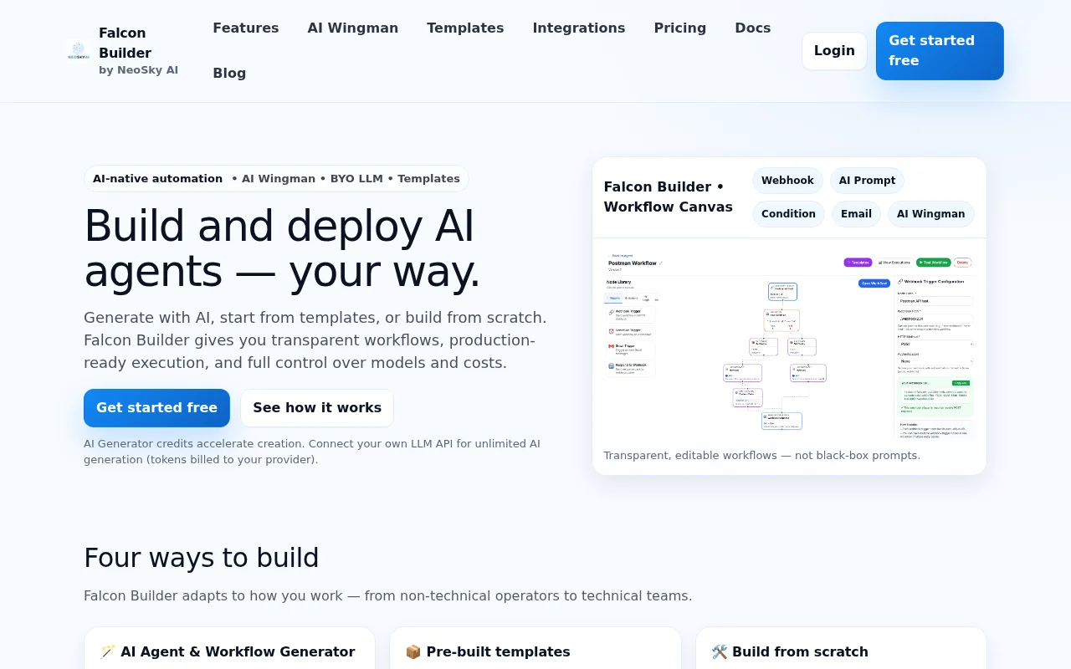This screenshot has width=1071, height=669.
Task: Click the 'Generate with AI, start from templates' paragraph
Action: pyautogui.click(x=315, y=340)
